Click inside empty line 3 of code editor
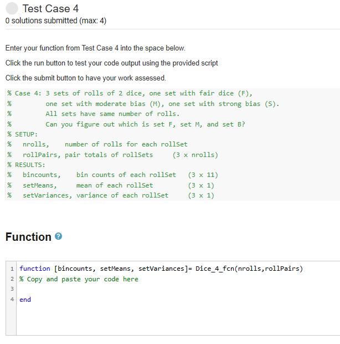Screen dimensions: 340x344 coord(178,289)
